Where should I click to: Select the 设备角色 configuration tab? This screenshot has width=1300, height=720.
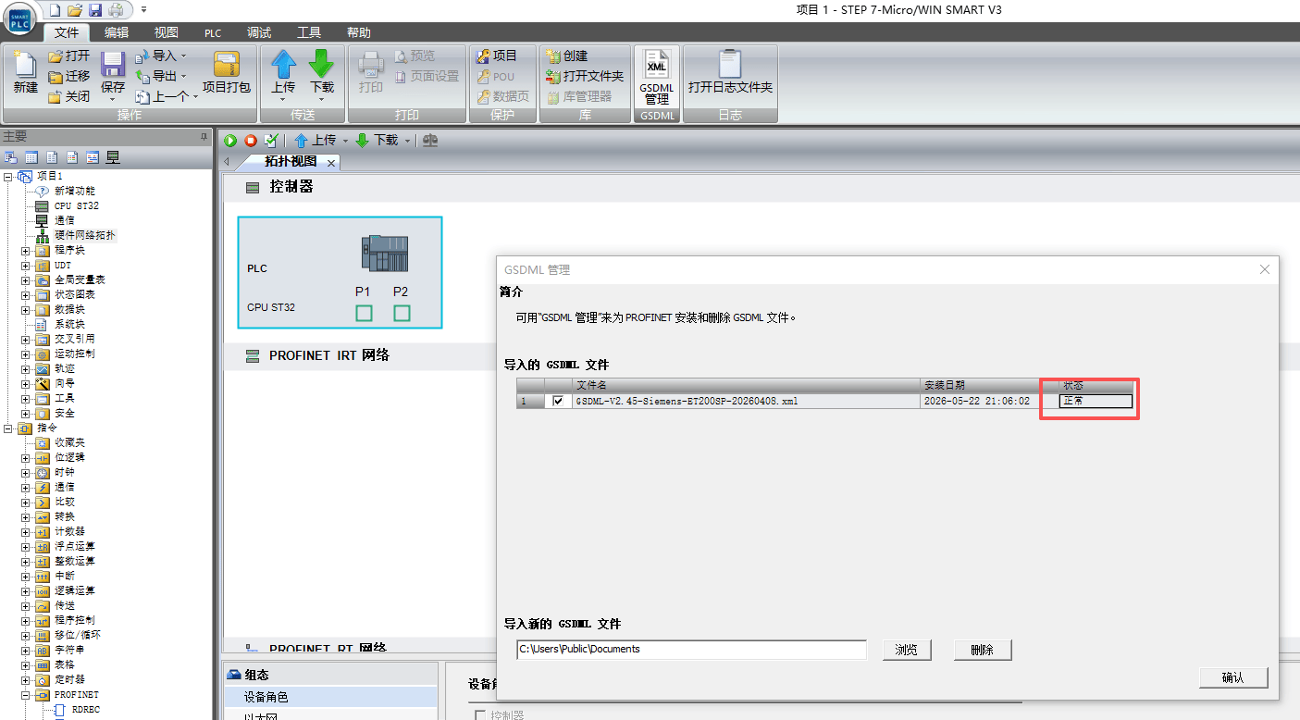[x=330, y=696]
